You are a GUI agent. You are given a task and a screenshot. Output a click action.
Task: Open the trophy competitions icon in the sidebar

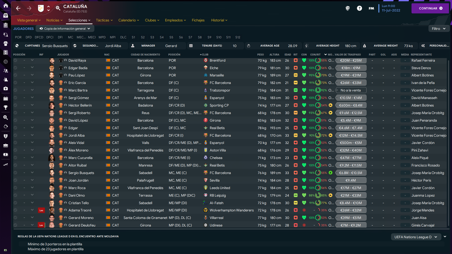pyautogui.click(x=5, y=108)
